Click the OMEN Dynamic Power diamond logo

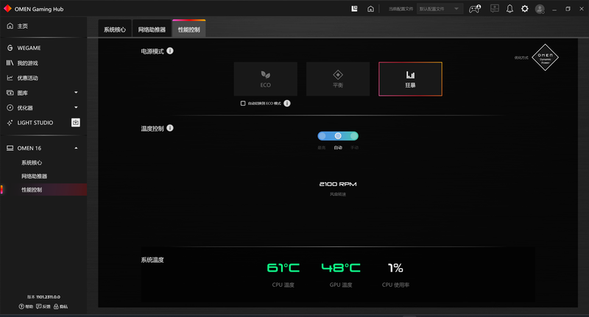[x=545, y=57]
